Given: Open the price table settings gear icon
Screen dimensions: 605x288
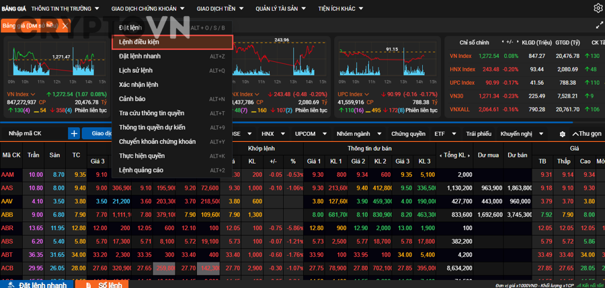Looking at the screenshot, I should pyautogui.click(x=563, y=134).
